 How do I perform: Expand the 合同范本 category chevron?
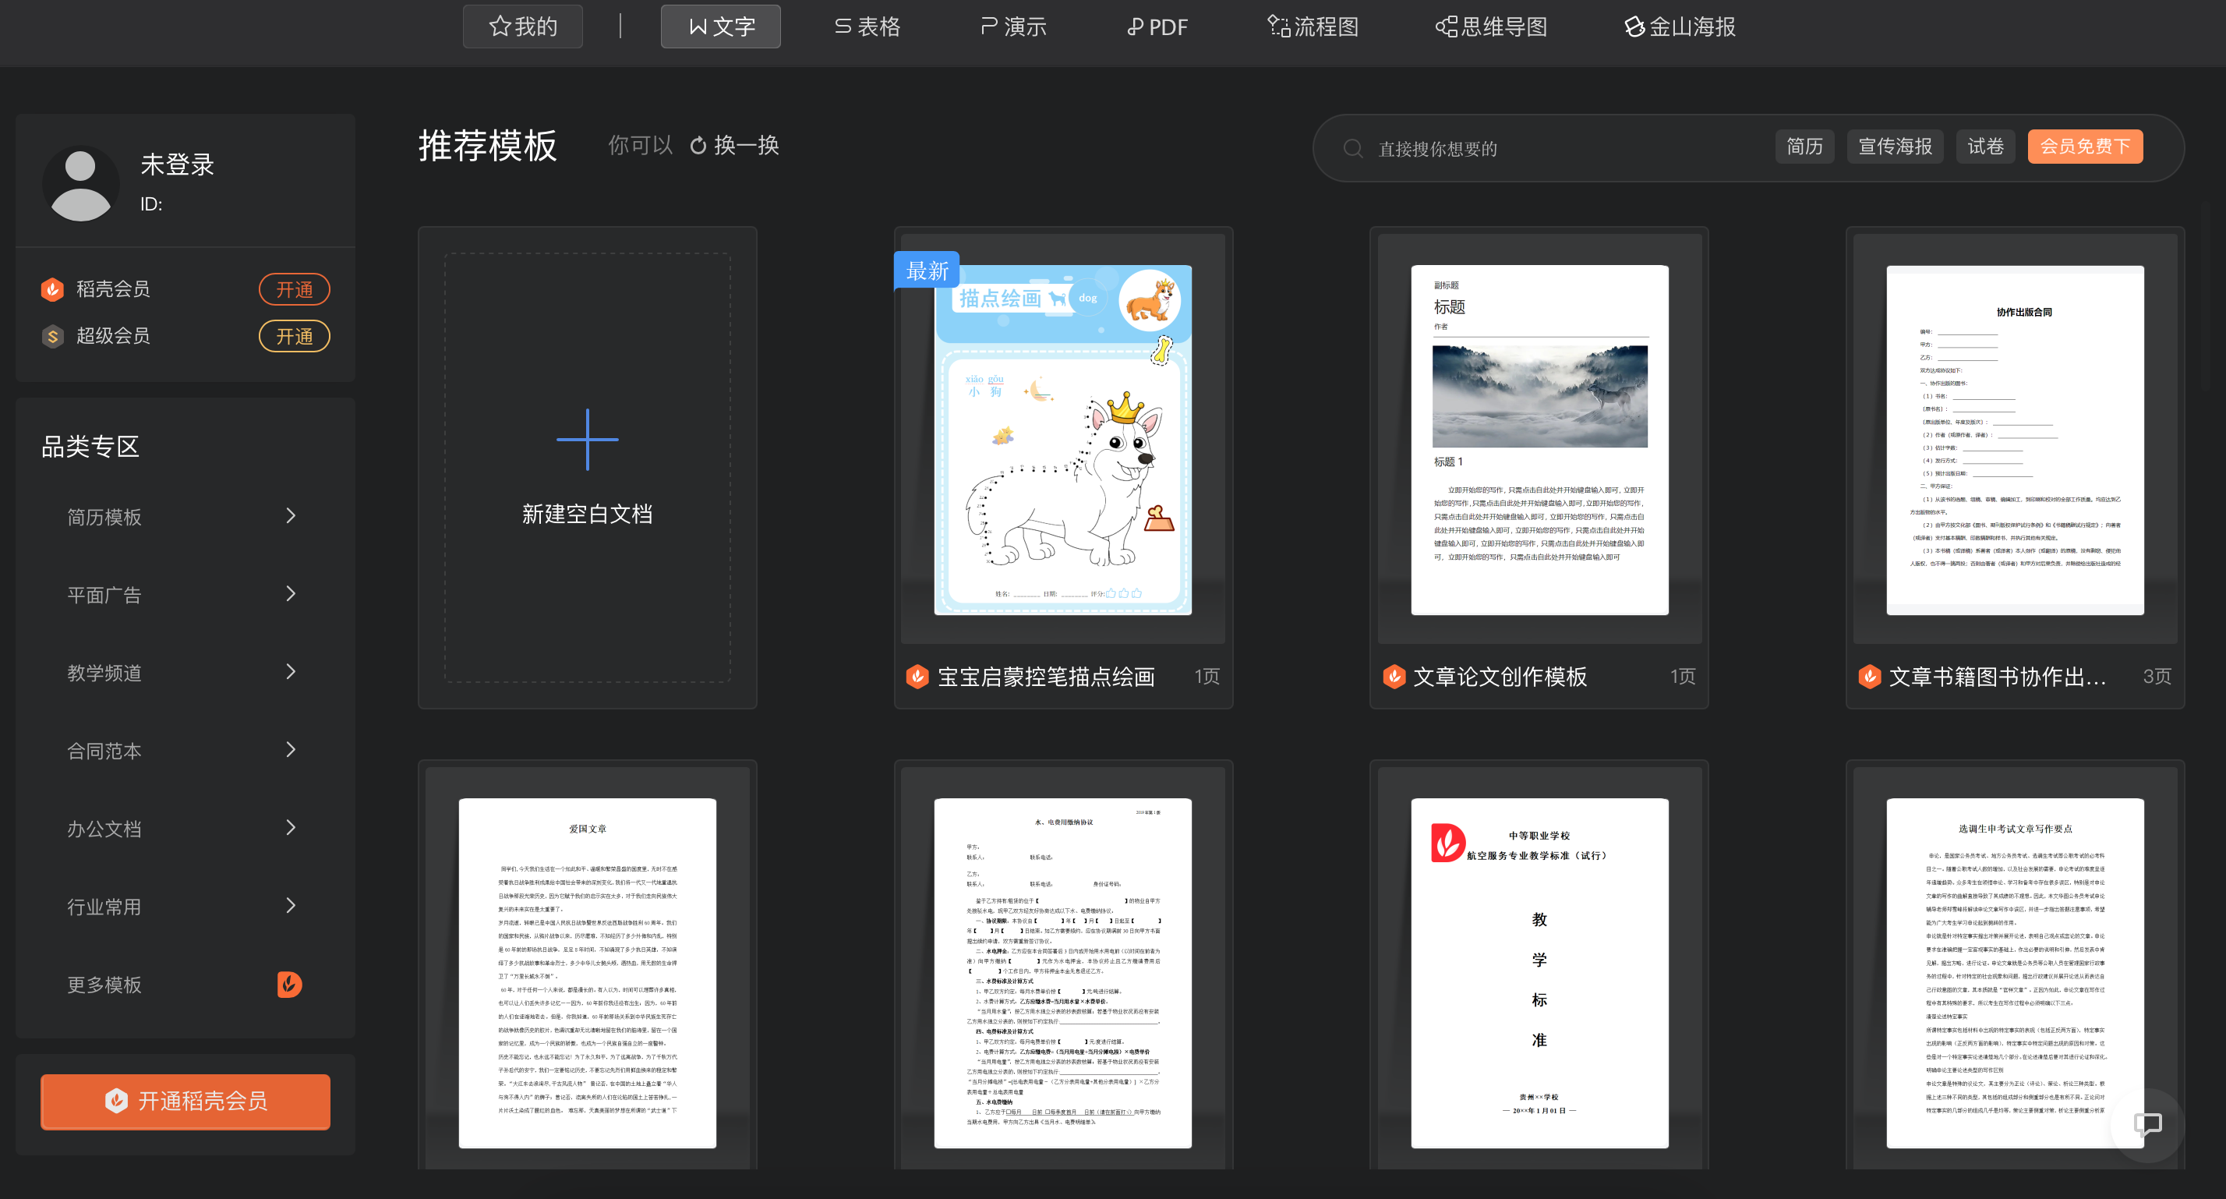coord(291,749)
